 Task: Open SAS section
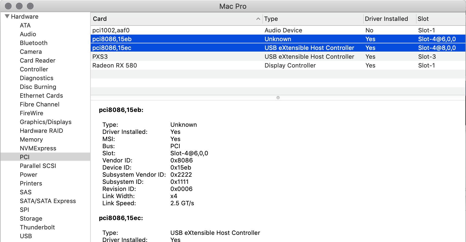point(26,192)
